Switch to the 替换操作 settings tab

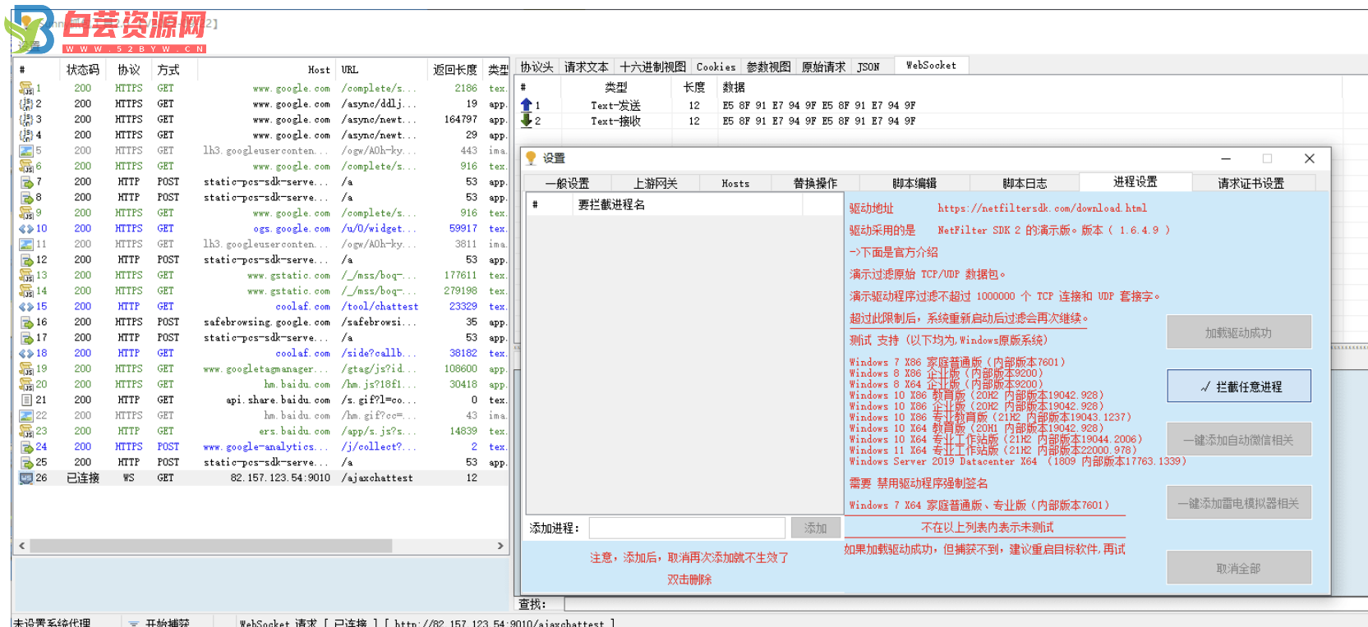click(x=816, y=184)
